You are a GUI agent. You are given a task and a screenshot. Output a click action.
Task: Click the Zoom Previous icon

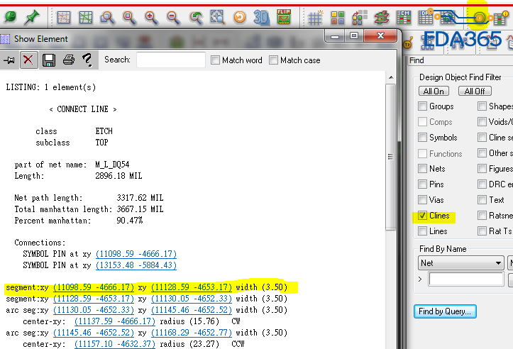[196, 17]
